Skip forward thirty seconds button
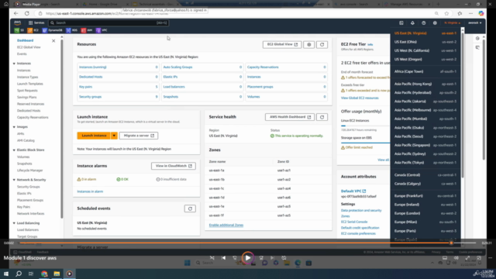The height and width of the screenshot is (279, 496). coord(261,258)
